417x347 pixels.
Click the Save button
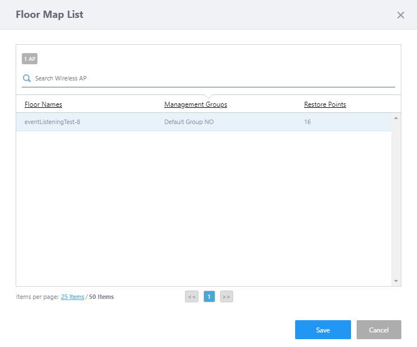(x=323, y=330)
